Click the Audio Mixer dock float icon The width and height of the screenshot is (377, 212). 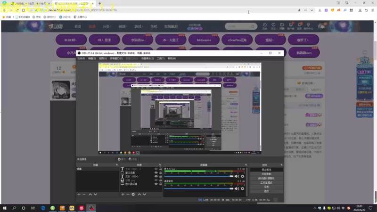point(246,165)
